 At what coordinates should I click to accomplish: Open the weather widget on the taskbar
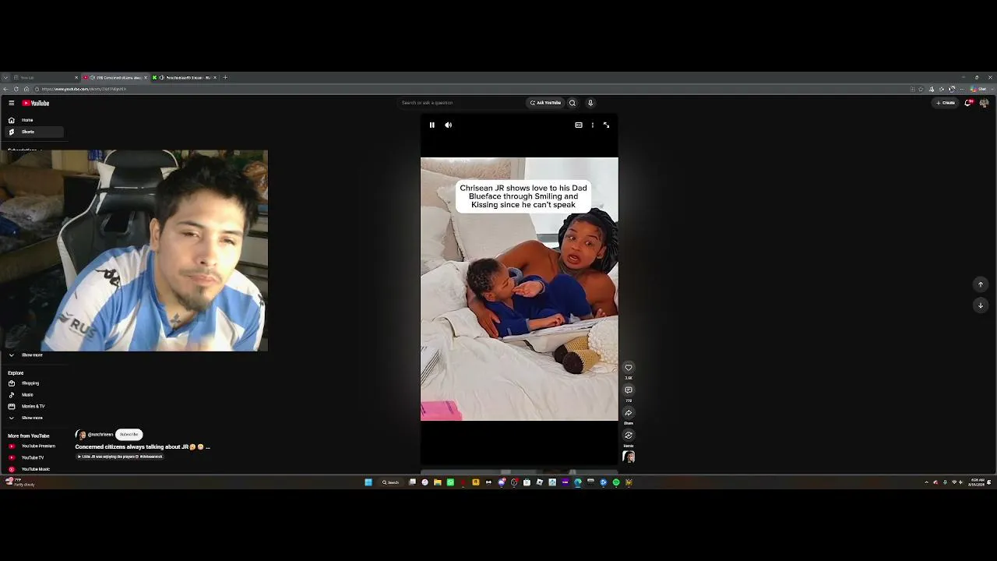[x=19, y=482]
